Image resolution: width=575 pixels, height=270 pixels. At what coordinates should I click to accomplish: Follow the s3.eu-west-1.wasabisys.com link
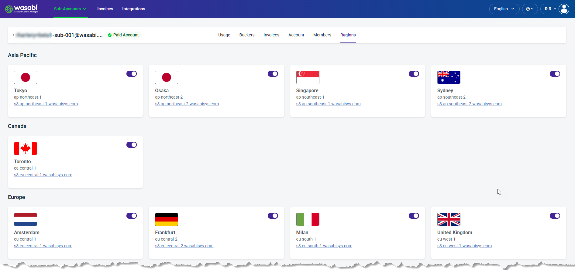click(x=464, y=246)
